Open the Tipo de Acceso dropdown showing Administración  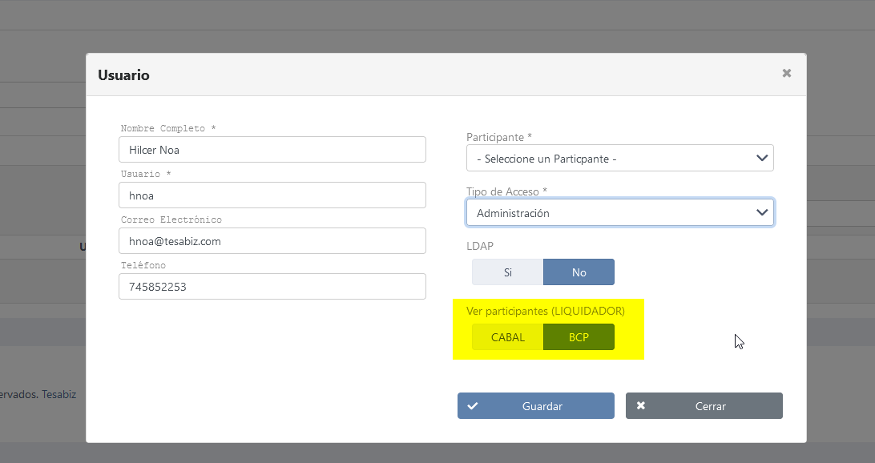click(x=609, y=213)
